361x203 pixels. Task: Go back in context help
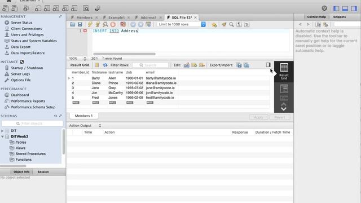tap(300, 24)
